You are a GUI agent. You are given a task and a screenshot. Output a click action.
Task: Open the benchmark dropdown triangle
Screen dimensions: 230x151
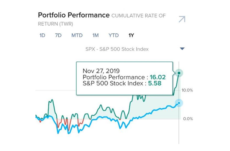coord(182,49)
